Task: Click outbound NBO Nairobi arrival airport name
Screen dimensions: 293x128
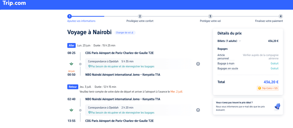Action: pyautogui.click(x=123, y=75)
